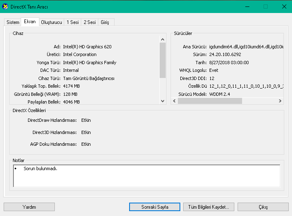Click the 'Sorun bulunmadı.' note text
Image resolution: width=292 pixels, height=216 pixels.
pos(40,168)
